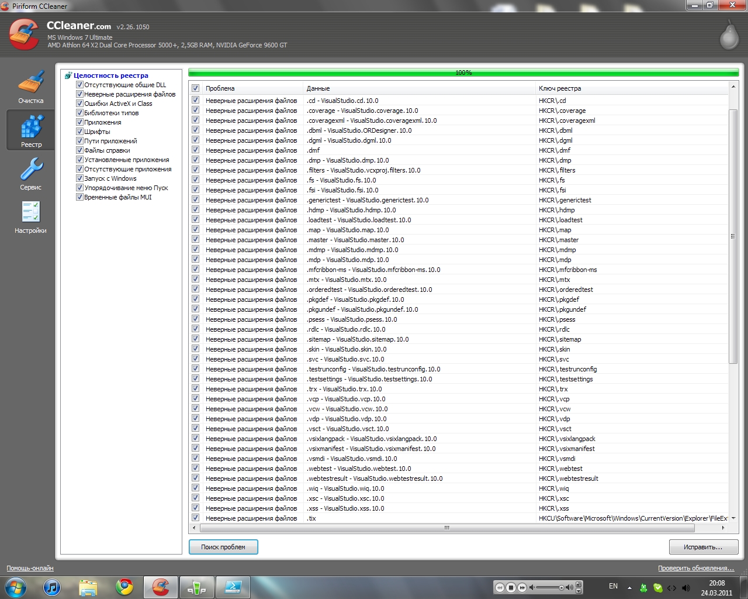748x599 pixels.
Task: Click registry key 'HKCR\.pkgundef'
Action: (x=562, y=309)
